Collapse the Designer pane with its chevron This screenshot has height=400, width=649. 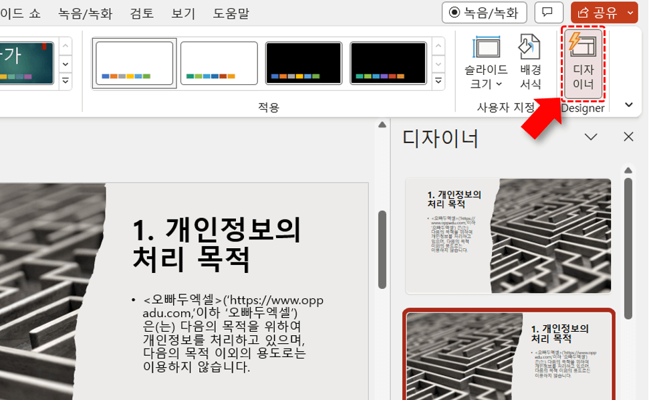point(592,136)
